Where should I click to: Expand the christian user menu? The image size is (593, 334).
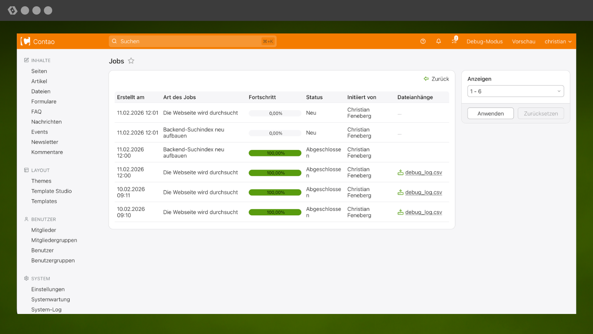point(558,41)
